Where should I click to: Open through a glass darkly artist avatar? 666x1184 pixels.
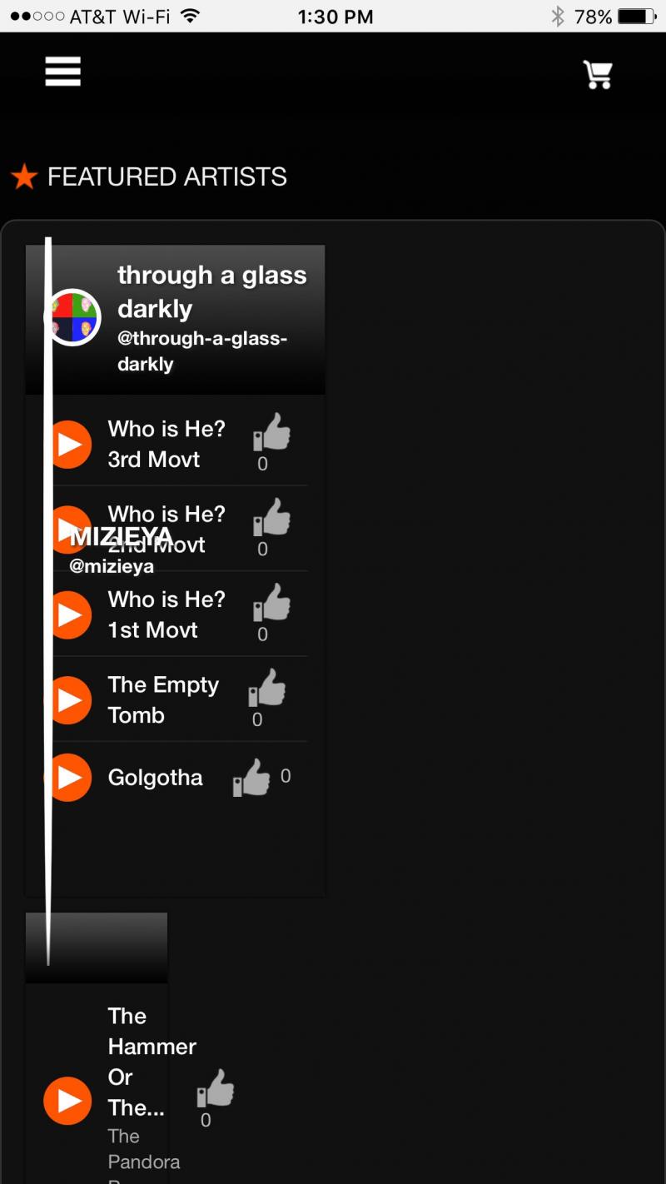tap(73, 317)
